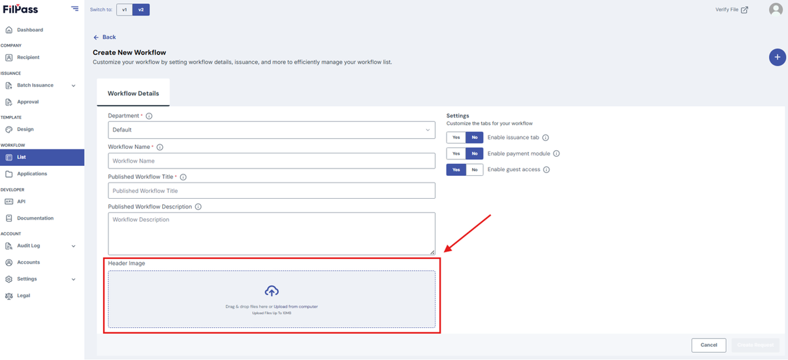Click info icon beside Published Workflow Title

183,177
